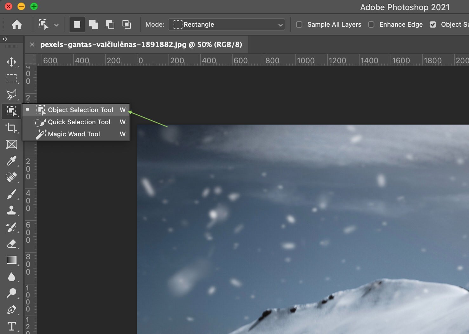The width and height of the screenshot is (469, 334).
Task: Maximize the window with green button
Action: [34, 6]
